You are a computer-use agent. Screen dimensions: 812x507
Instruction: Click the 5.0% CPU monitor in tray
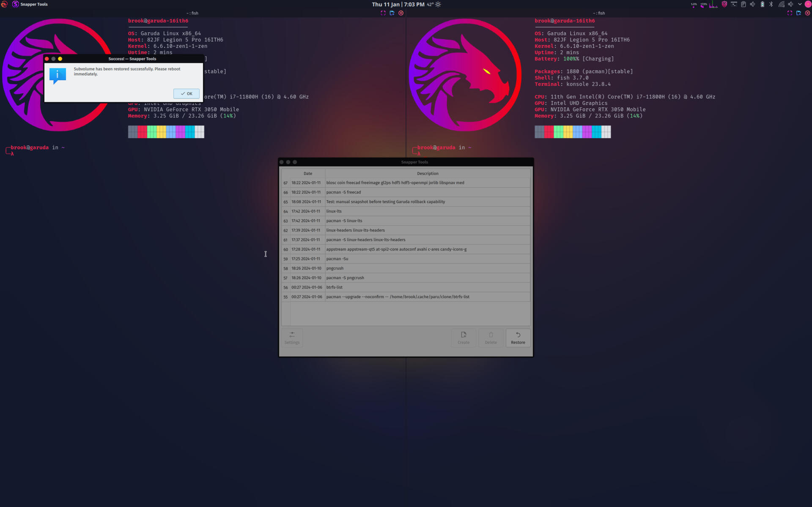[694, 4]
